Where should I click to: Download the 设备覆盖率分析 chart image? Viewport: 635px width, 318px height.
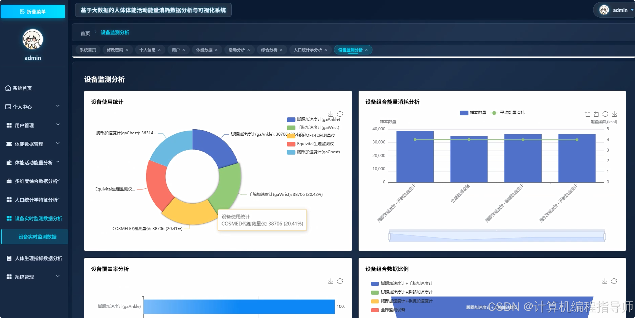[x=331, y=281]
